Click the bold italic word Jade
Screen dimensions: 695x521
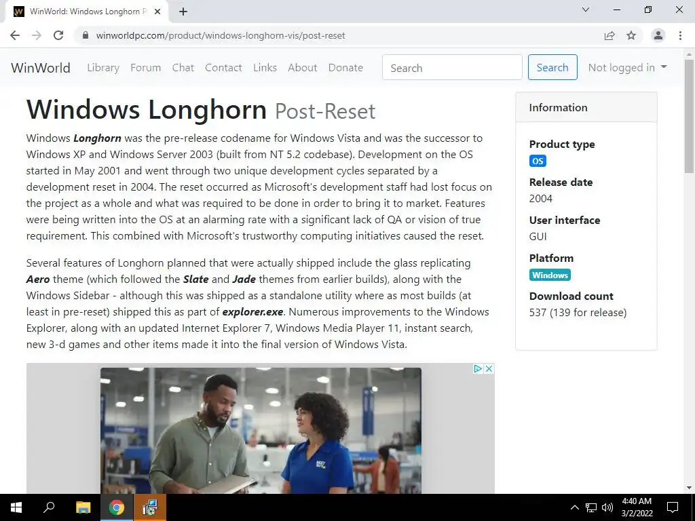click(x=244, y=279)
